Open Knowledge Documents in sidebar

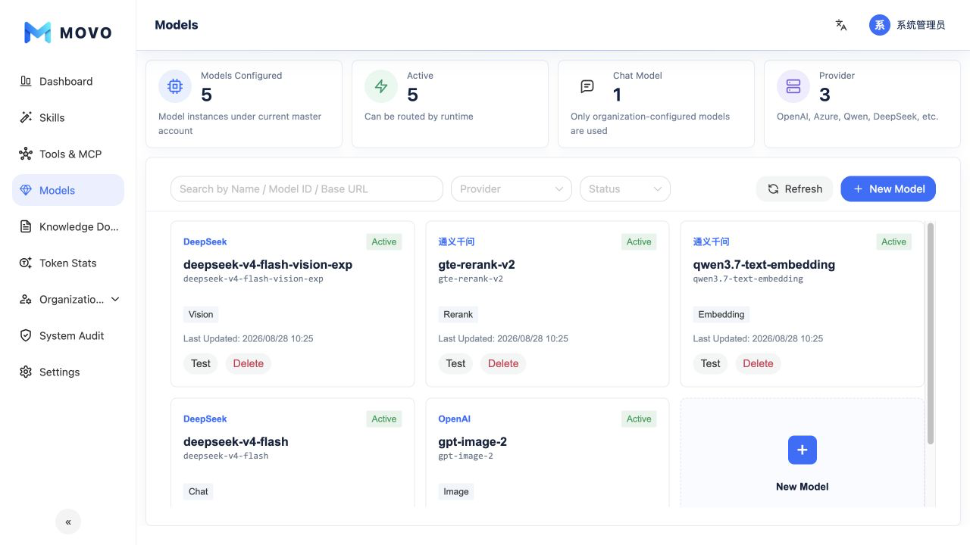pos(68,226)
